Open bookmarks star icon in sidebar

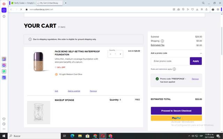[4, 16]
